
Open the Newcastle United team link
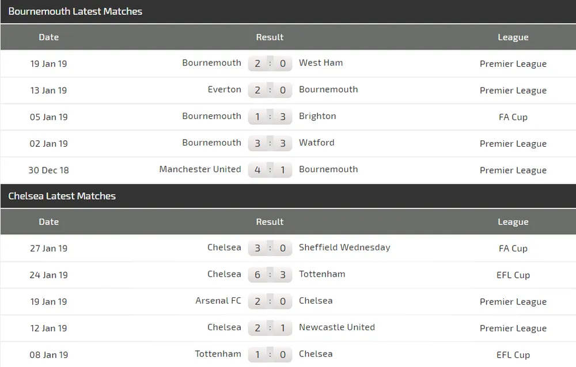coord(337,327)
